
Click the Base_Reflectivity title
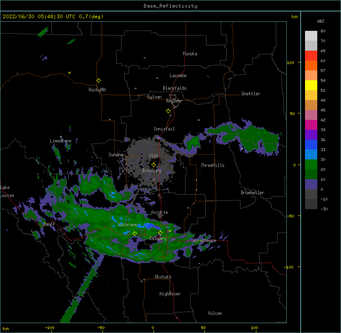click(170, 6)
